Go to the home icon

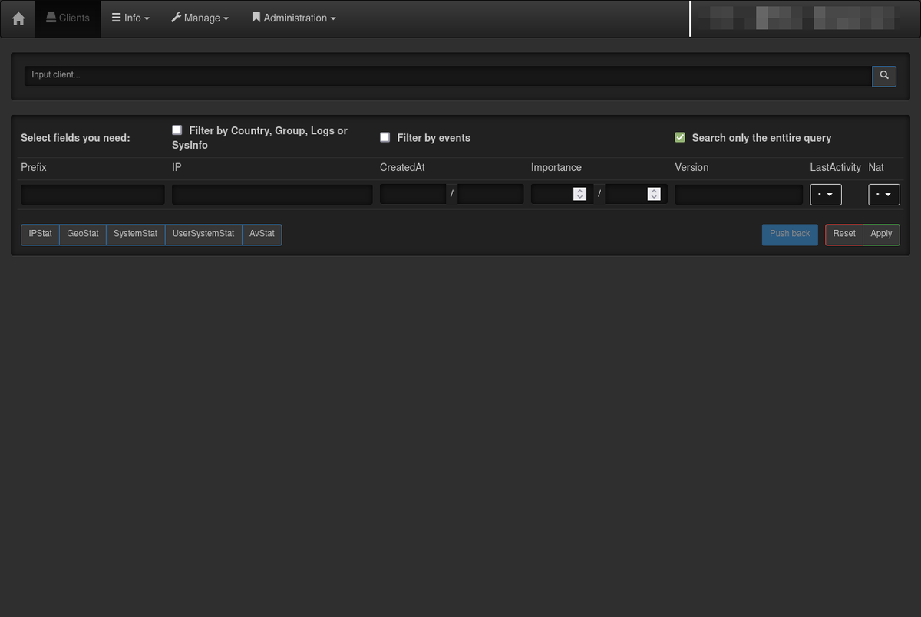(x=18, y=18)
